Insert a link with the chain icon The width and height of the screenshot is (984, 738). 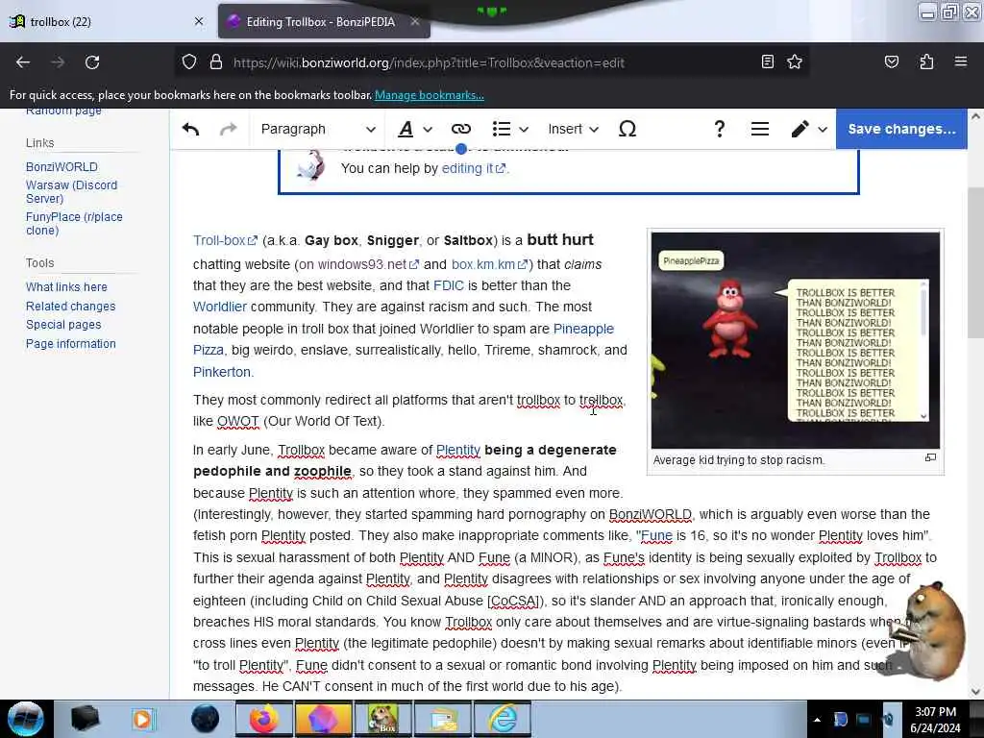tap(460, 129)
